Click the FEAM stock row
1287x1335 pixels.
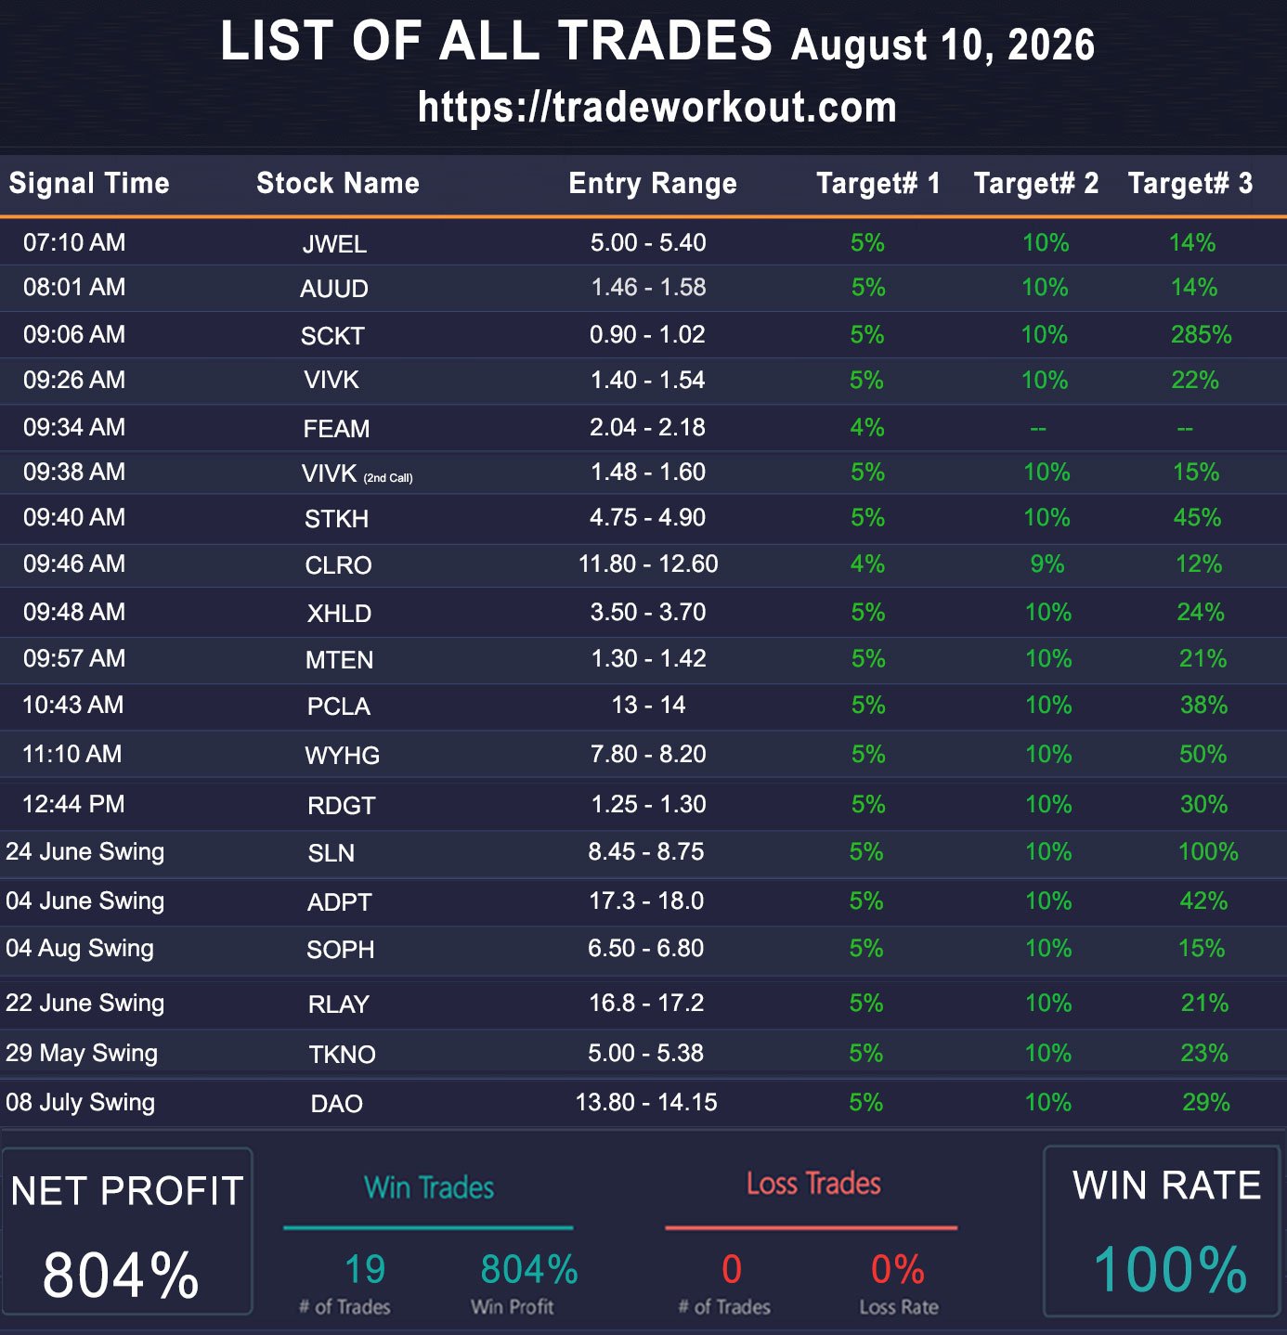(x=643, y=428)
